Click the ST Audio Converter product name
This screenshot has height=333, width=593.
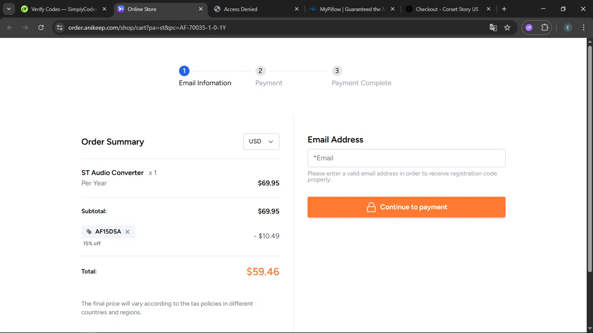(x=113, y=173)
